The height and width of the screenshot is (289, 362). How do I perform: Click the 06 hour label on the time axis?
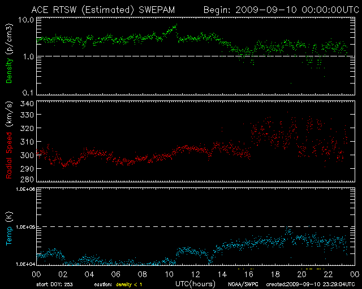pos(115,274)
